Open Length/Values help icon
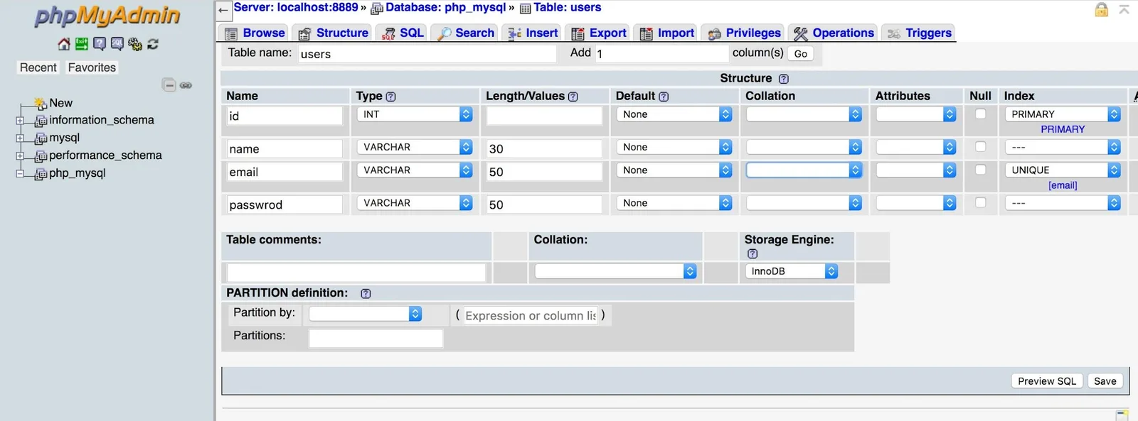The image size is (1138, 421). point(573,97)
